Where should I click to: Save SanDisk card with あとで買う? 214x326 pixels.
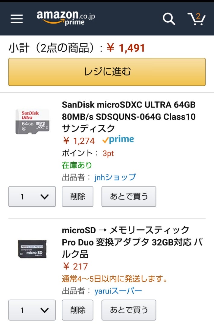click(x=129, y=197)
